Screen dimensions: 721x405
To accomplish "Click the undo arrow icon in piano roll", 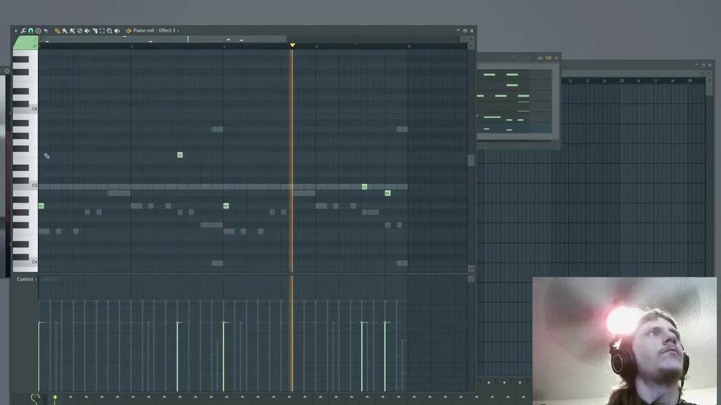I will coord(45,30).
